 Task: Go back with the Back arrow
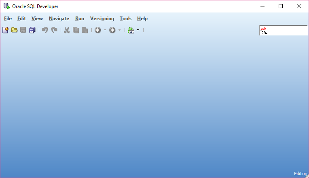[97, 30]
